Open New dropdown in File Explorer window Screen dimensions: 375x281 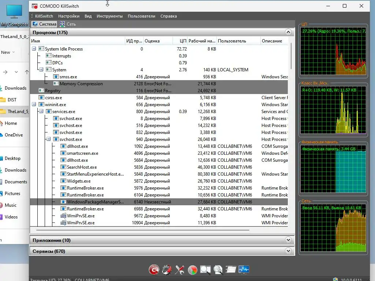(x=8, y=52)
